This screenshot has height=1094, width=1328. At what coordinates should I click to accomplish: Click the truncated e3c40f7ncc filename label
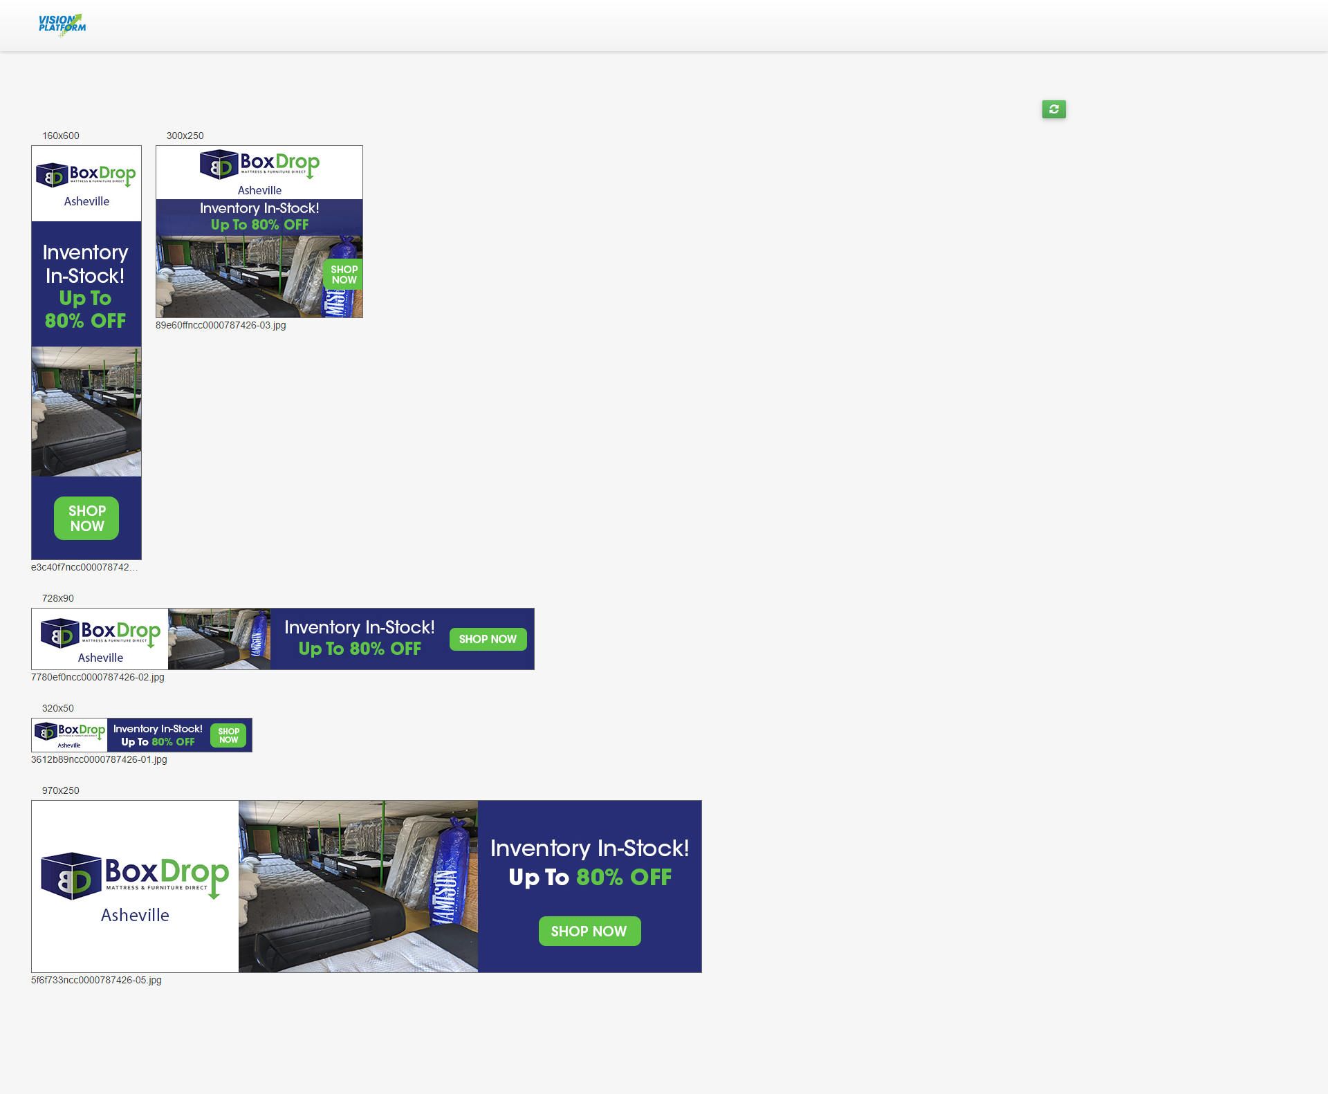pos(84,567)
